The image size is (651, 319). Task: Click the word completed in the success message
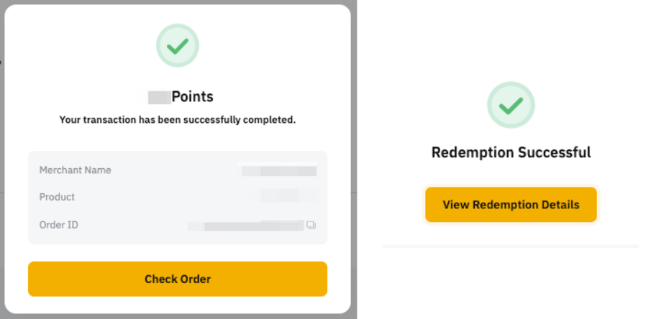pos(270,120)
